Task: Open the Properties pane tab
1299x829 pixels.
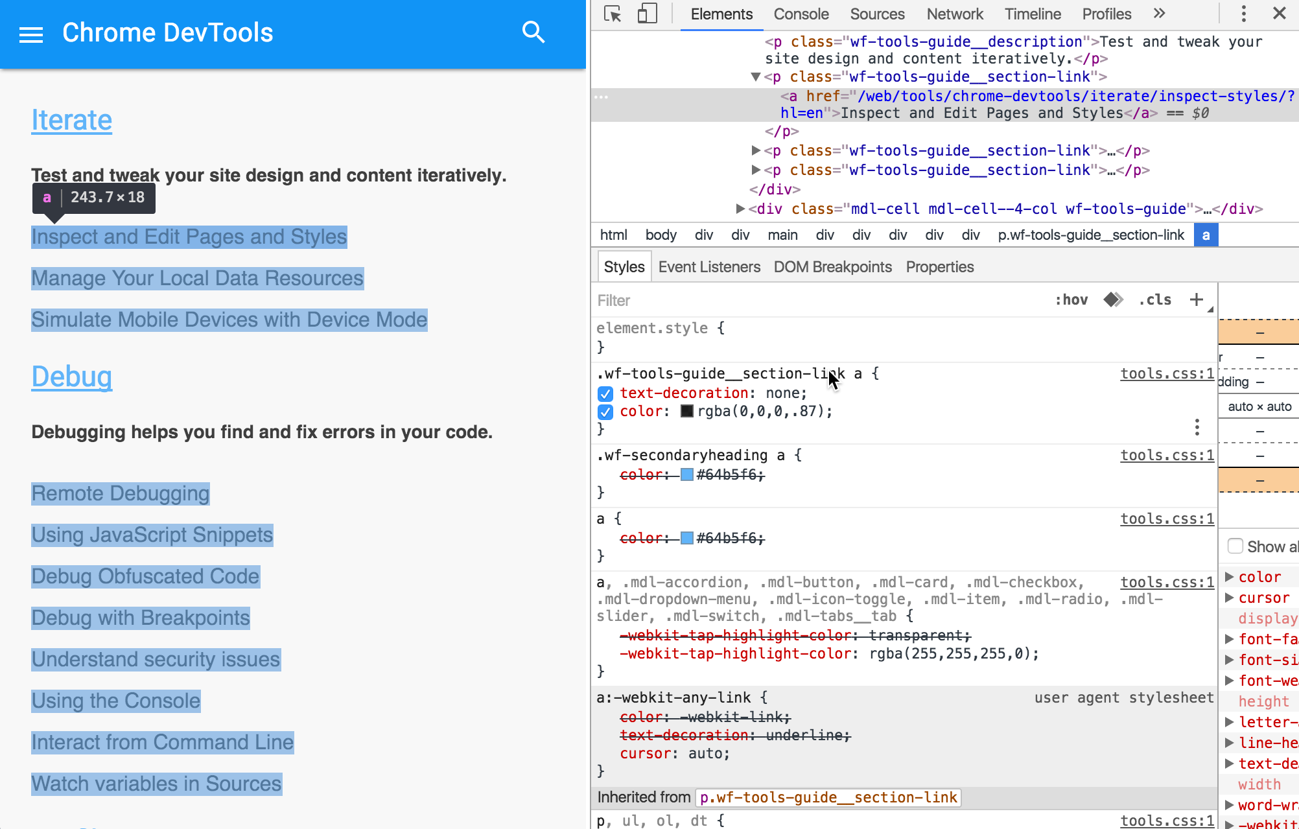Action: (x=939, y=267)
